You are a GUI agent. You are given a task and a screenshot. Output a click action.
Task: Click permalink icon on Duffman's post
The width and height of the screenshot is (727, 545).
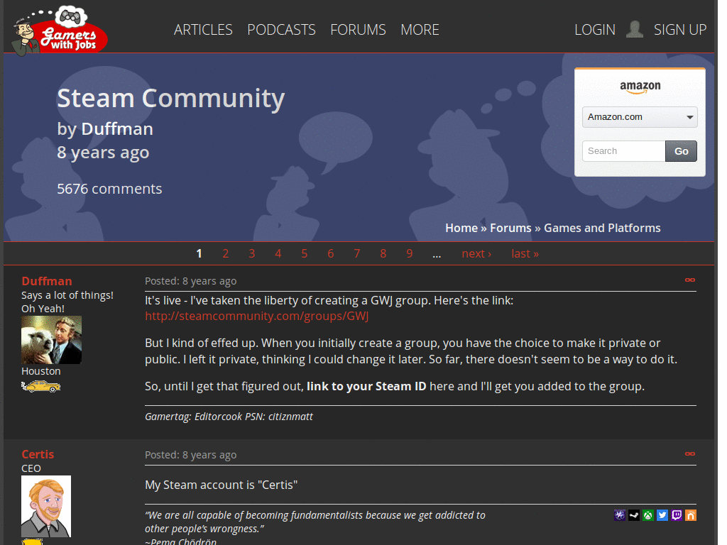pos(689,280)
